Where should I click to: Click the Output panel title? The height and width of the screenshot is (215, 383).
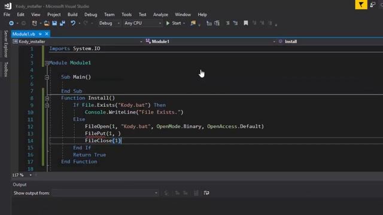click(x=20, y=185)
